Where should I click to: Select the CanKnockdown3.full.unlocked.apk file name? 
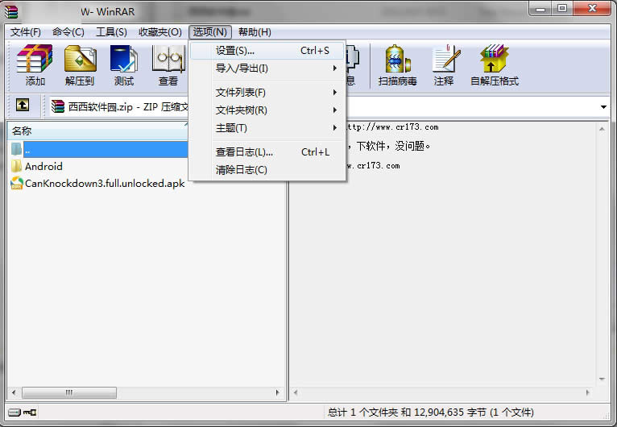[105, 184]
